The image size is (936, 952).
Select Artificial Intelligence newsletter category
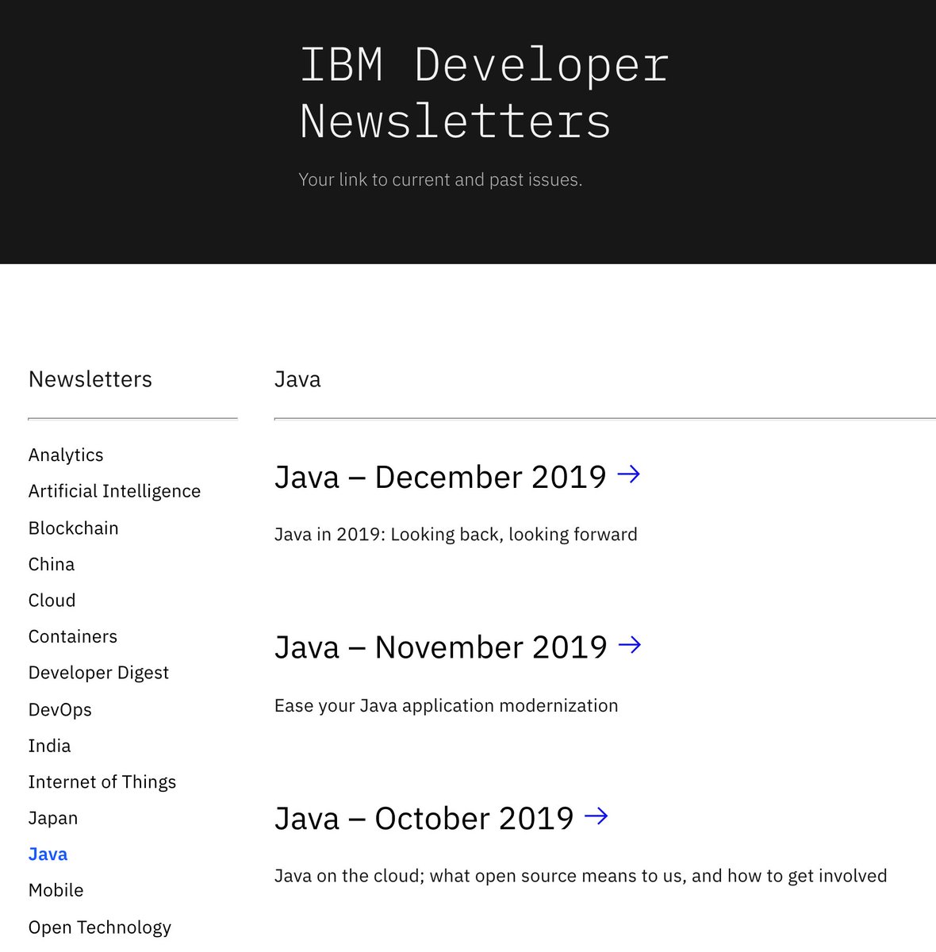tap(114, 491)
